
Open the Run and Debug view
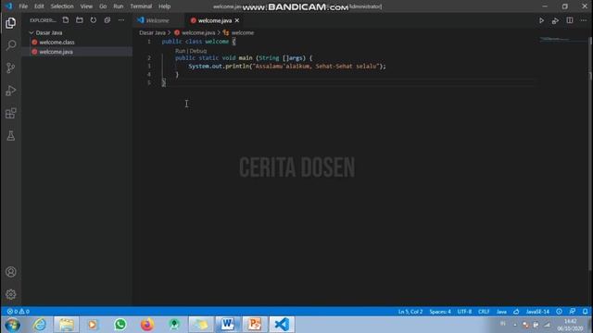tap(10, 91)
